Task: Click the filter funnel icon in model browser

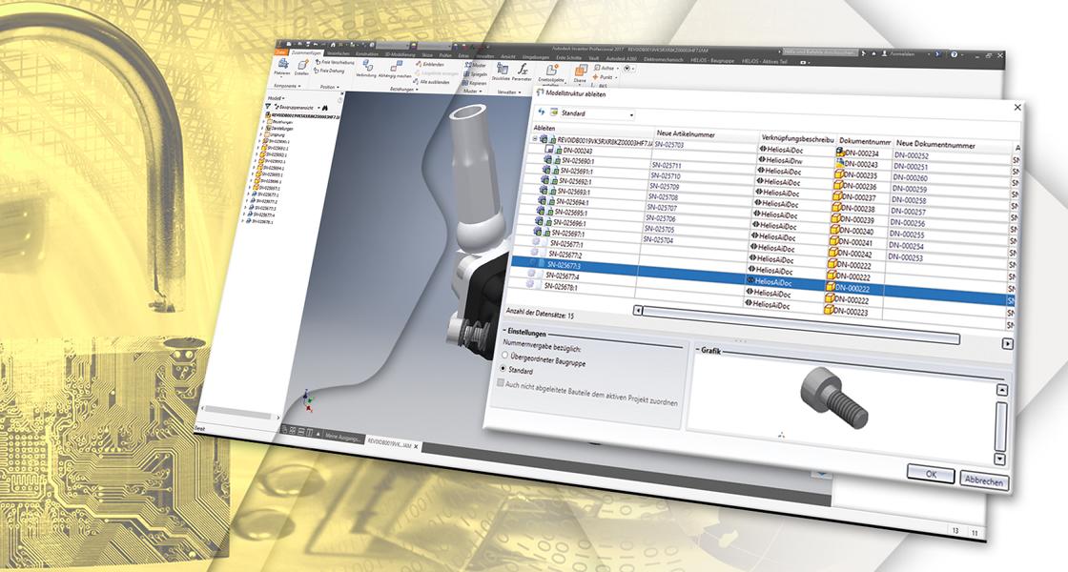Action: (268, 106)
